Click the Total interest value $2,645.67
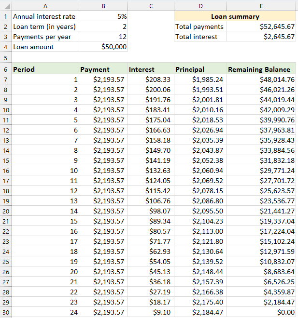The height and width of the screenshot is (318, 298). click(x=261, y=37)
